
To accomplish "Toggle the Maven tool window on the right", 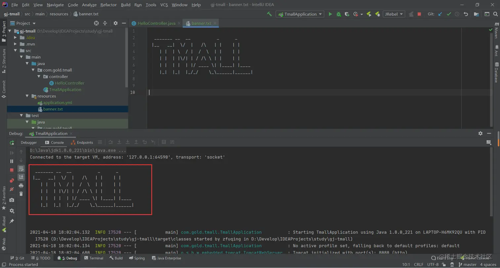I will click(496, 30).
